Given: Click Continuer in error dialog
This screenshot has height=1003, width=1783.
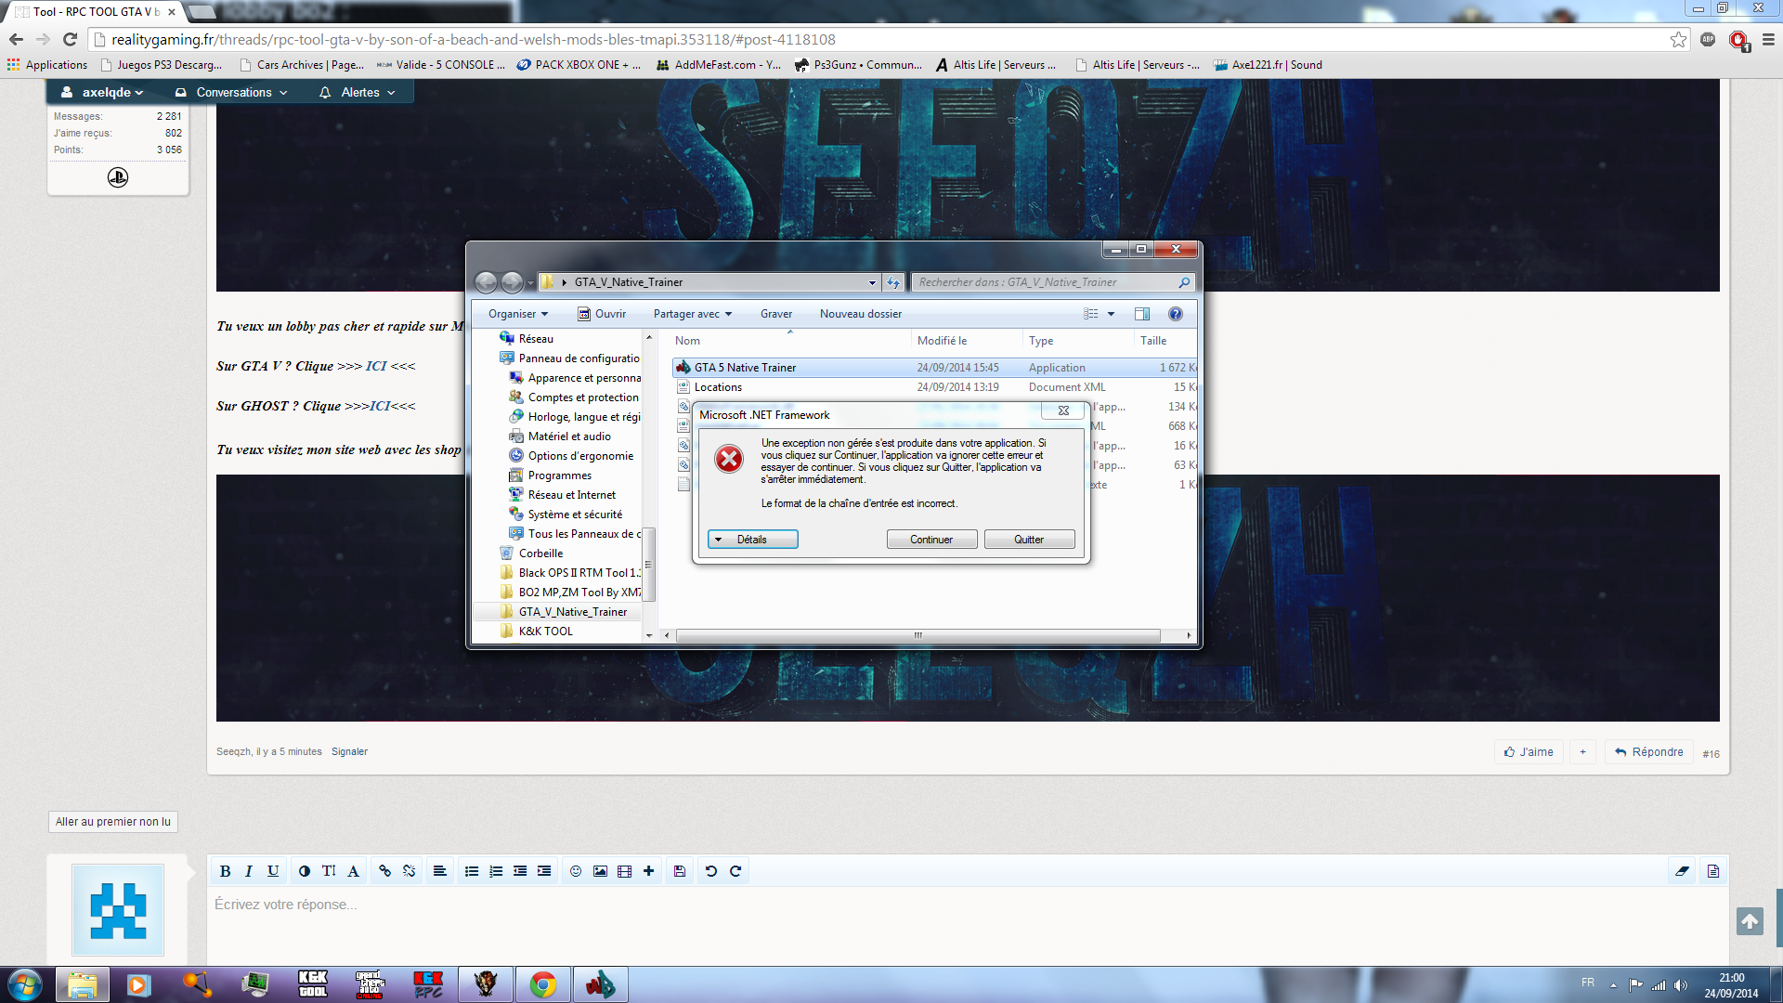Looking at the screenshot, I should (x=931, y=540).
